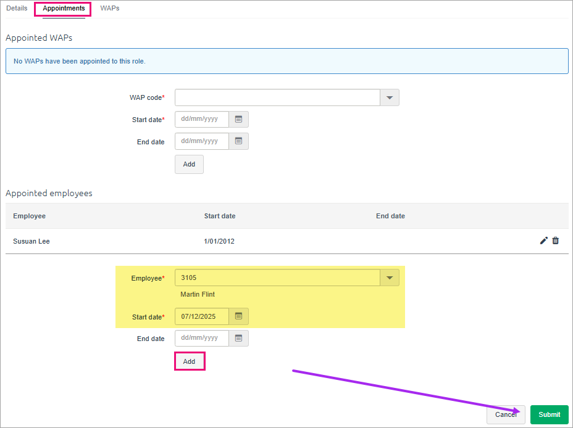Open the WAPs tab

pos(110,9)
